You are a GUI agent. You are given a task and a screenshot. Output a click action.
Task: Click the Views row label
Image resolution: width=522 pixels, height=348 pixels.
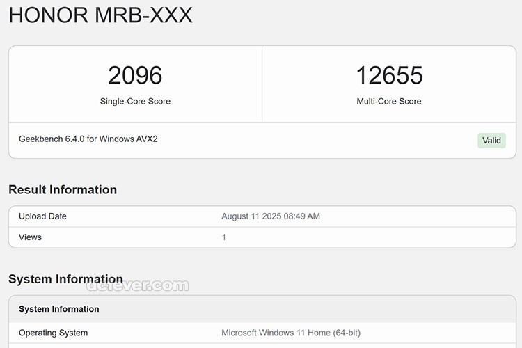(30, 237)
